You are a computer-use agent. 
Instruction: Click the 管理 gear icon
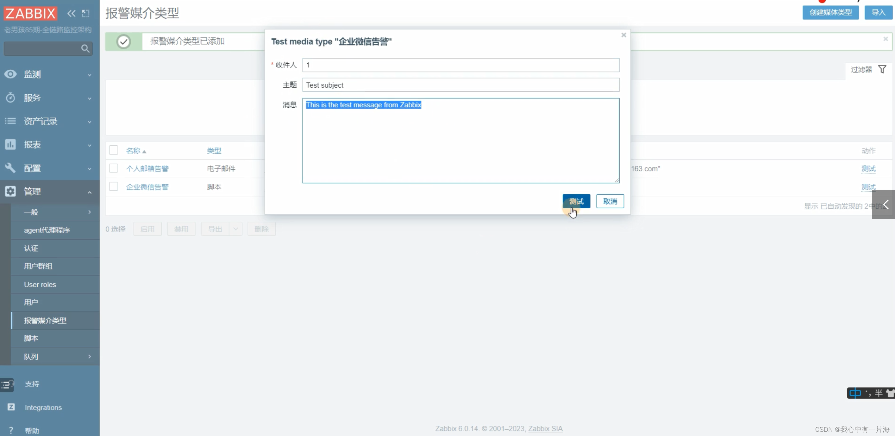coord(11,191)
